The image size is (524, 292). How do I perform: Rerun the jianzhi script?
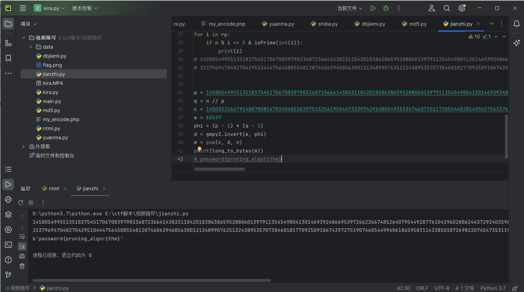[x=21, y=203]
